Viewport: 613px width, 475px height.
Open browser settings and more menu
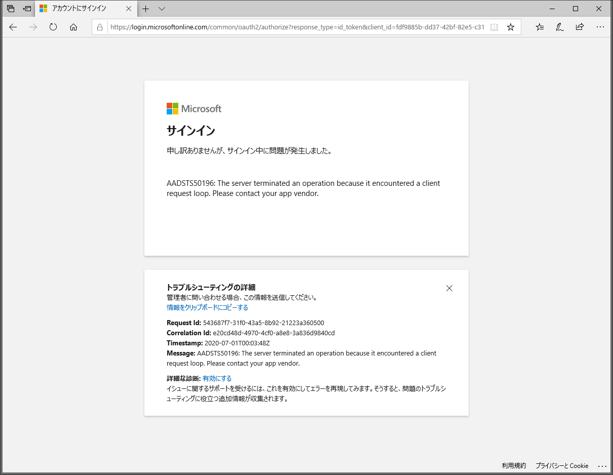[600, 27]
